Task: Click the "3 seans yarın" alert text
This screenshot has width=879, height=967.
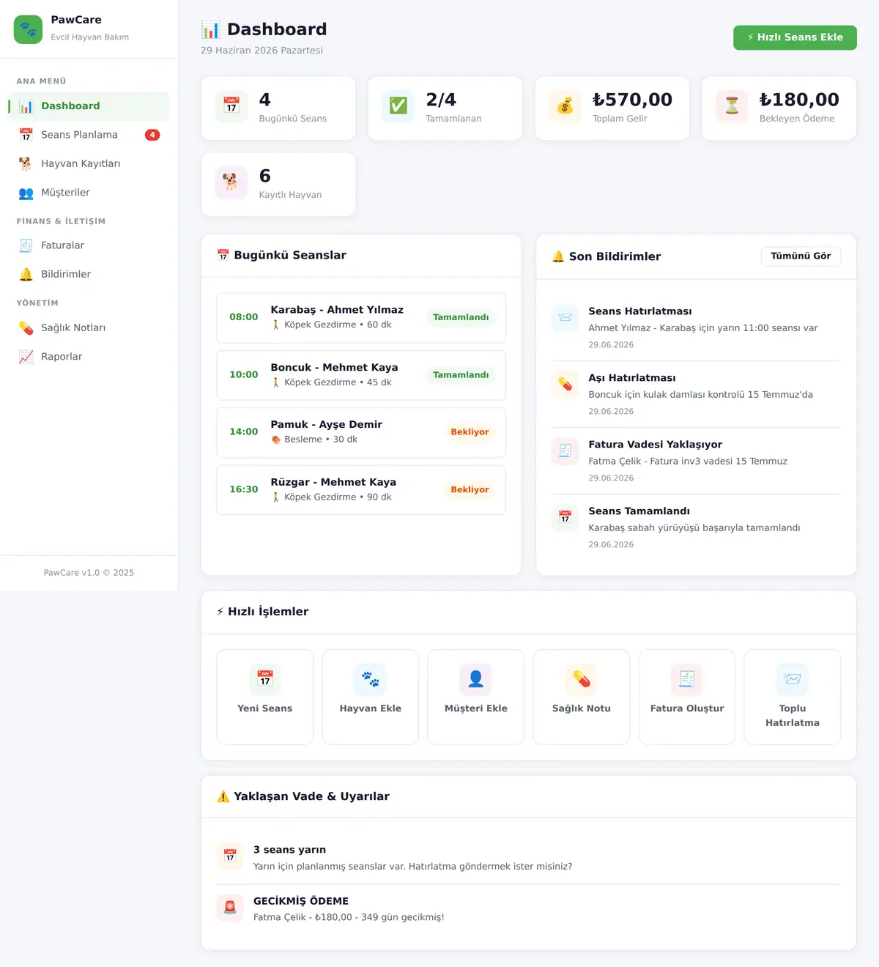Action: coord(289,850)
